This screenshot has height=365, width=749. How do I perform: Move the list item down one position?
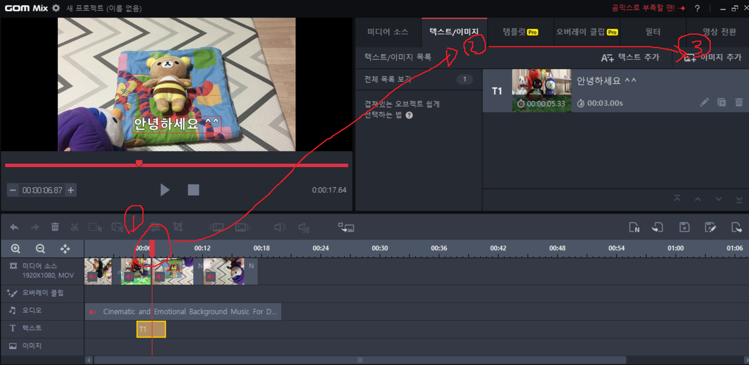tap(719, 199)
